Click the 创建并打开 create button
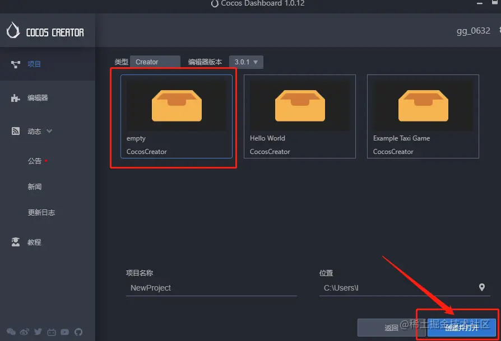The width and height of the screenshot is (501, 341). (x=462, y=327)
